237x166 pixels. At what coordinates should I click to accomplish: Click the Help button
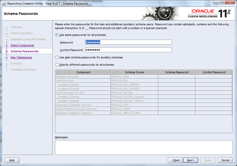click(x=12, y=160)
